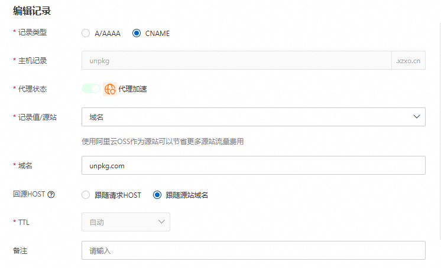Screen dimensions: 441x268
Task: Click the 代理加速 globe icon
Action: (110, 89)
